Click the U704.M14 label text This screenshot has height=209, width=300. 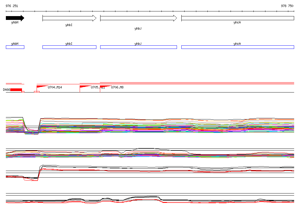(55, 87)
